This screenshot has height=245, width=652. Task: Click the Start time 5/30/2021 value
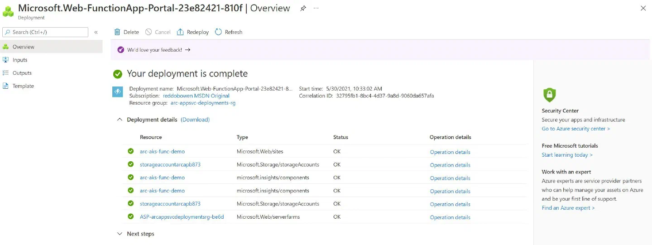pyautogui.click(x=354, y=89)
